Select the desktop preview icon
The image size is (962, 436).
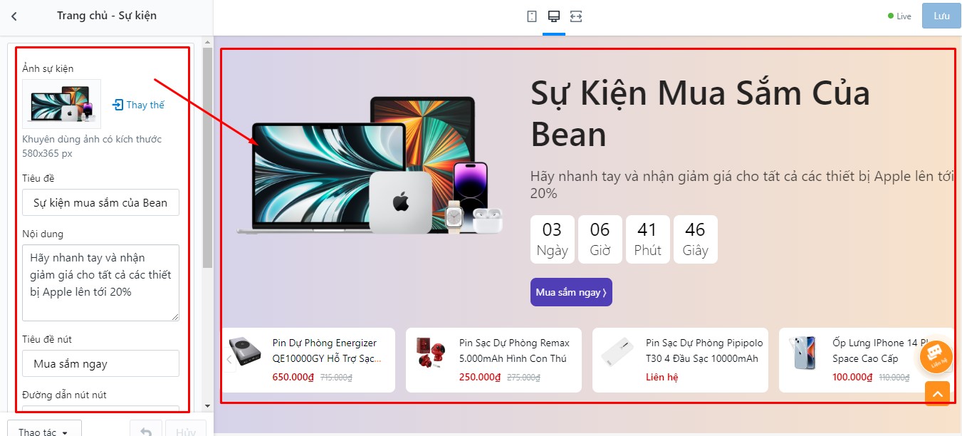click(554, 16)
